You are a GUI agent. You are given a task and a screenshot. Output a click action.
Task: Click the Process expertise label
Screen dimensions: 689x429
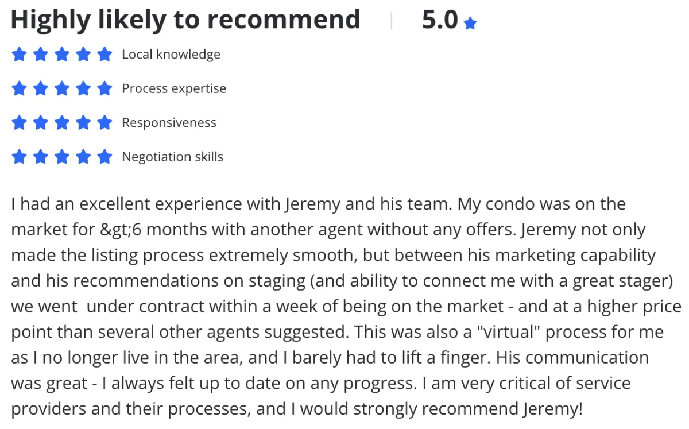tap(174, 89)
